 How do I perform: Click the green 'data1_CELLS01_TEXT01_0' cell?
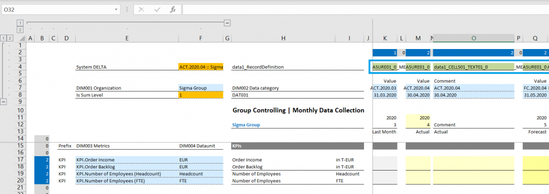473,67
